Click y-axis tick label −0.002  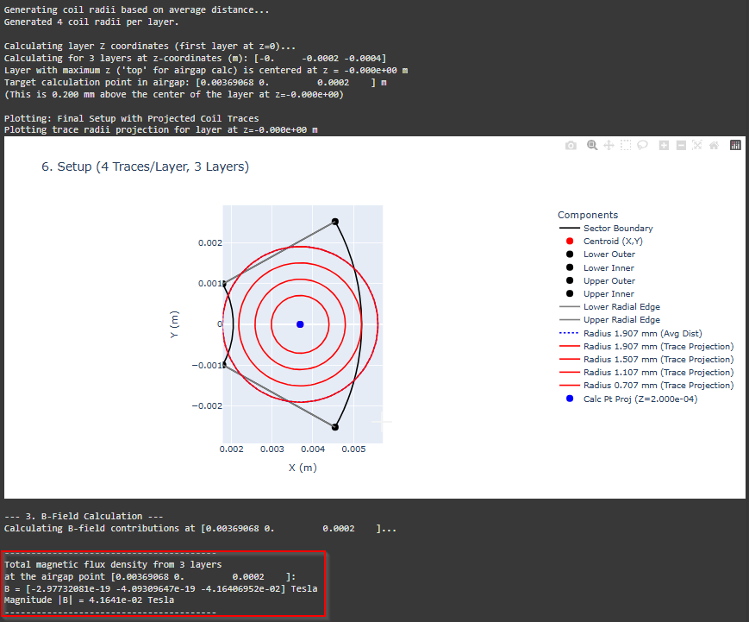[x=208, y=406]
